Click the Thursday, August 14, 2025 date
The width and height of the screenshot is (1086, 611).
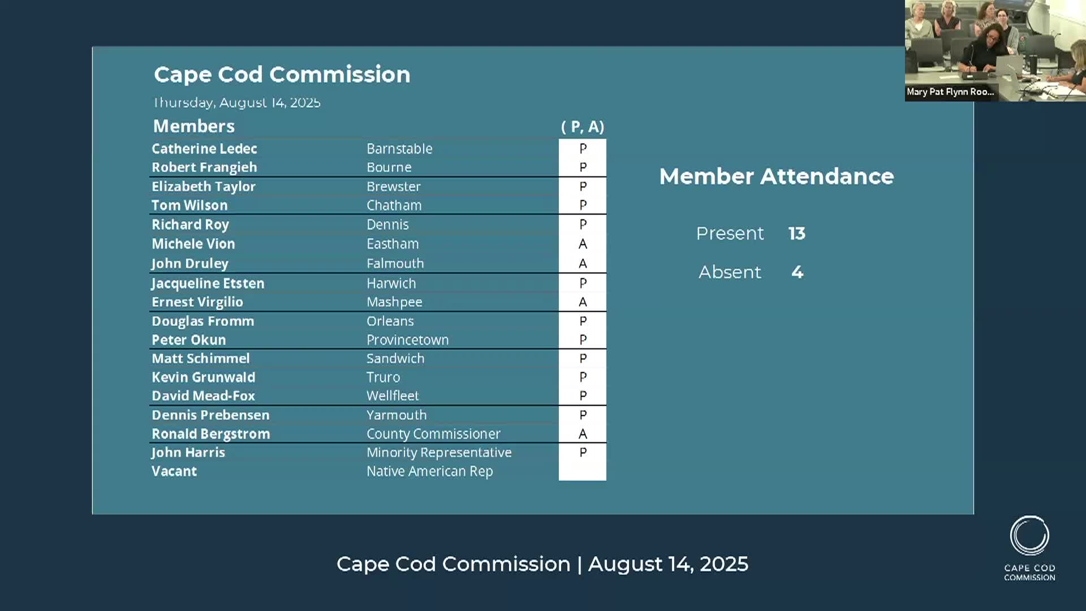(237, 102)
